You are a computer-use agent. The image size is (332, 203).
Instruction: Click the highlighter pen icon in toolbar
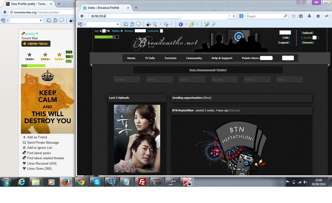tap(207, 24)
